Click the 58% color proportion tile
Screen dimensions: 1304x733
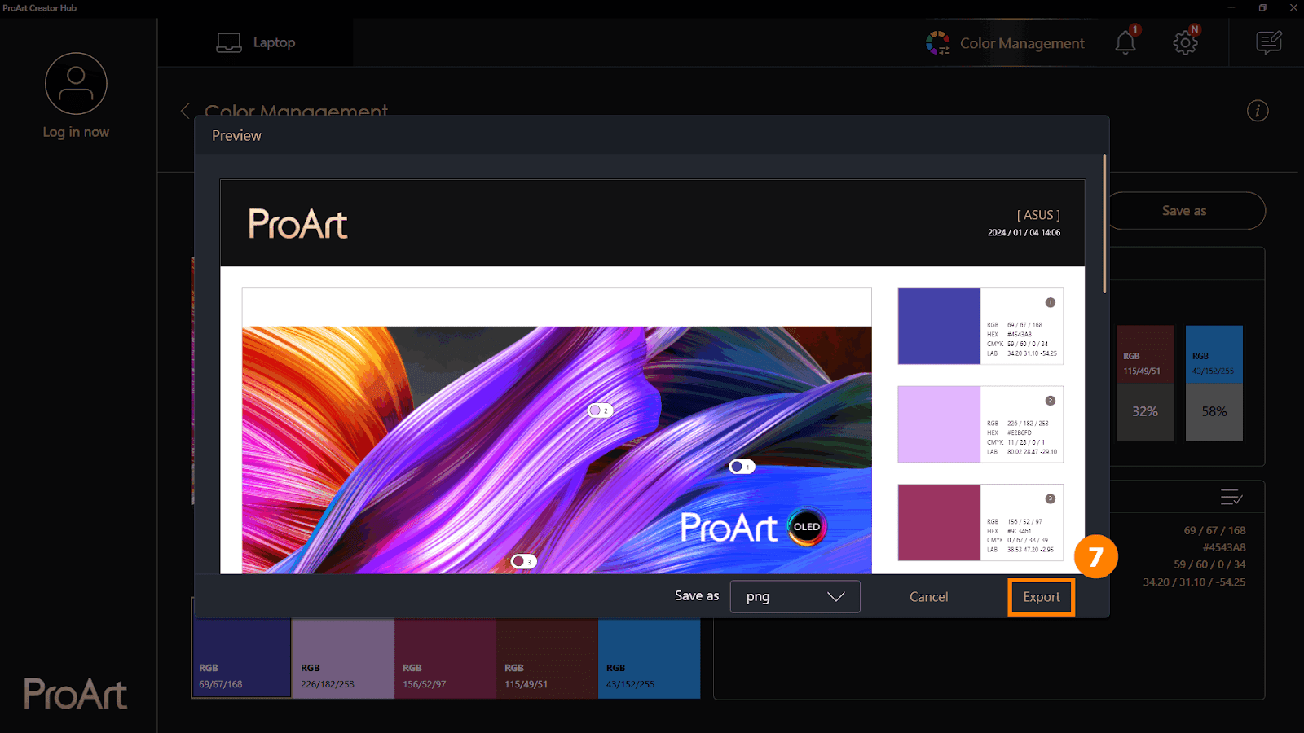coord(1214,411)
